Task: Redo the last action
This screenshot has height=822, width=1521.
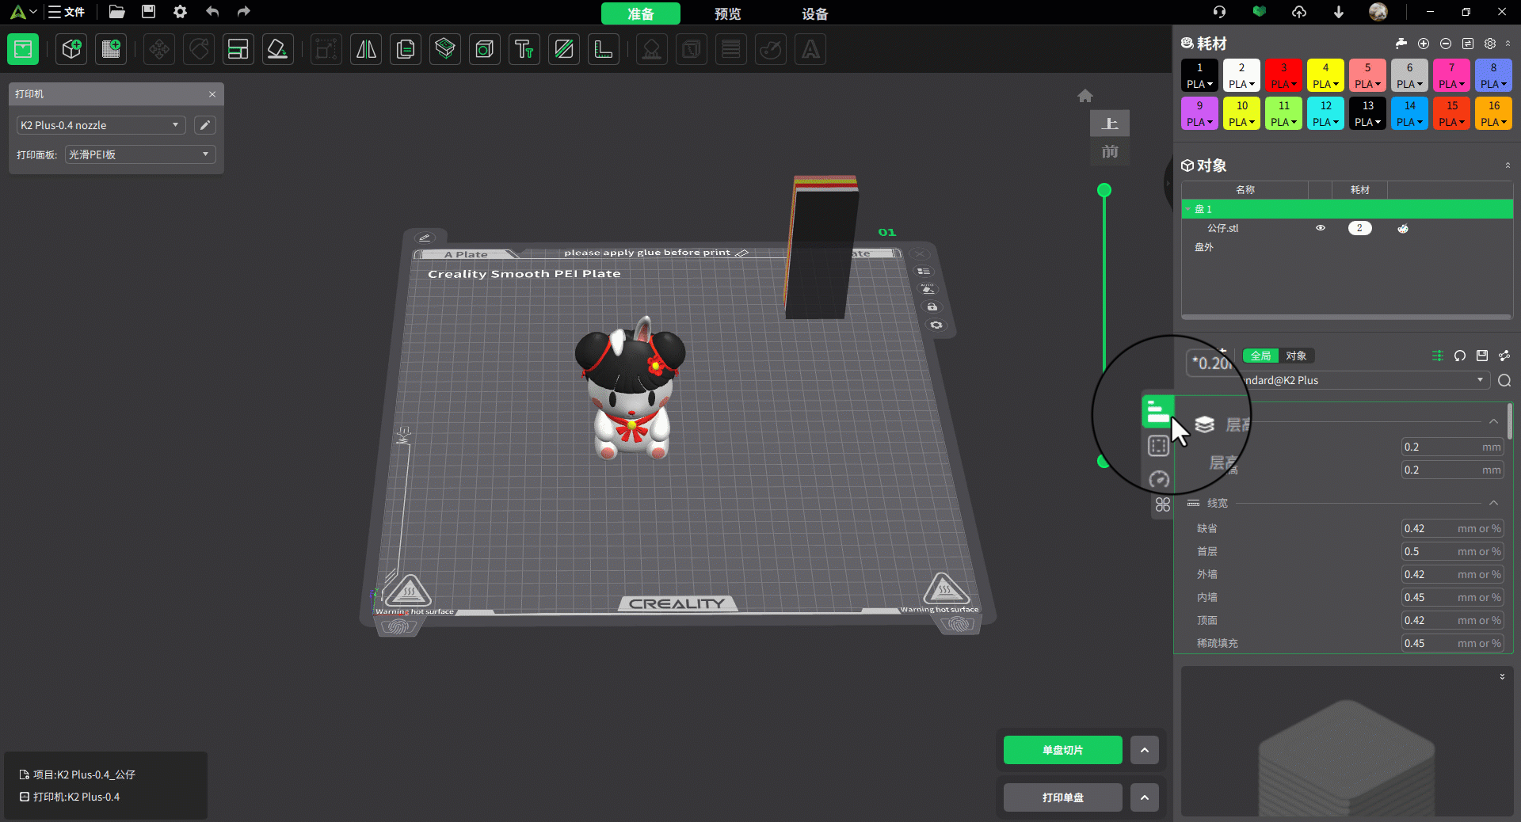Action: 244,12
